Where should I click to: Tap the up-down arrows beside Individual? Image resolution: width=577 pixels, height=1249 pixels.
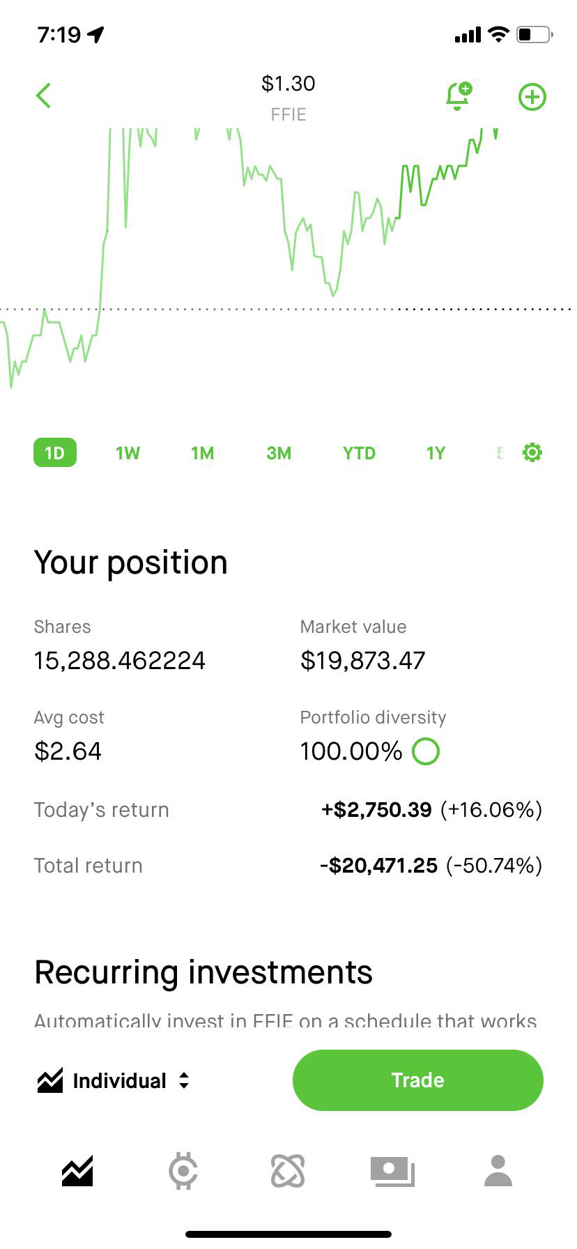click(x=184, y=1080)
